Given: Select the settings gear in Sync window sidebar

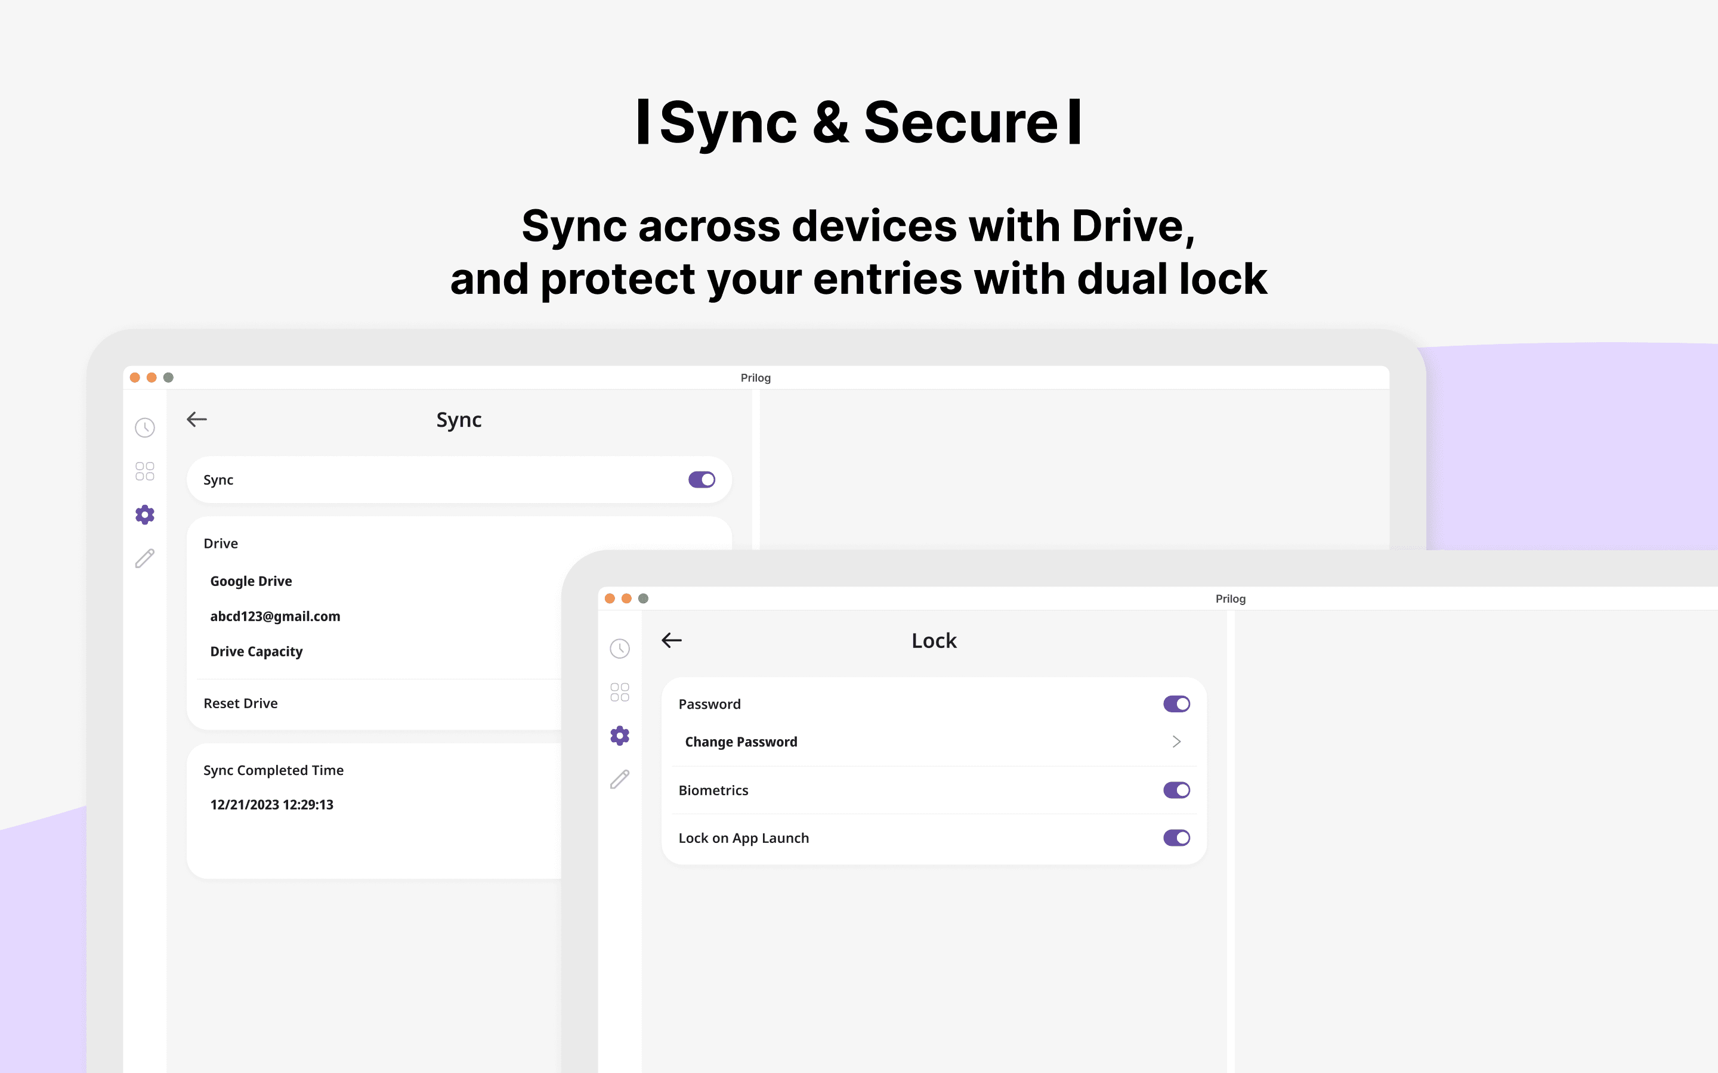Looking at the screenshot, I should 145,514.
